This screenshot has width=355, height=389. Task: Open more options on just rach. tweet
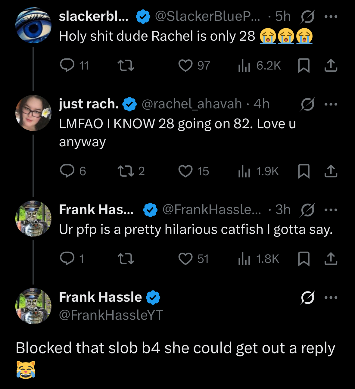pyautogui.click(x=331, y=104)
